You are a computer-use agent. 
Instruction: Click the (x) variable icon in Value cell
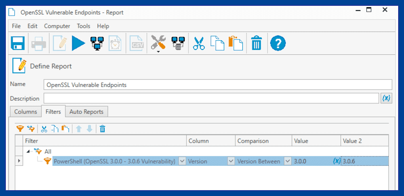click(x=337, y=161)
